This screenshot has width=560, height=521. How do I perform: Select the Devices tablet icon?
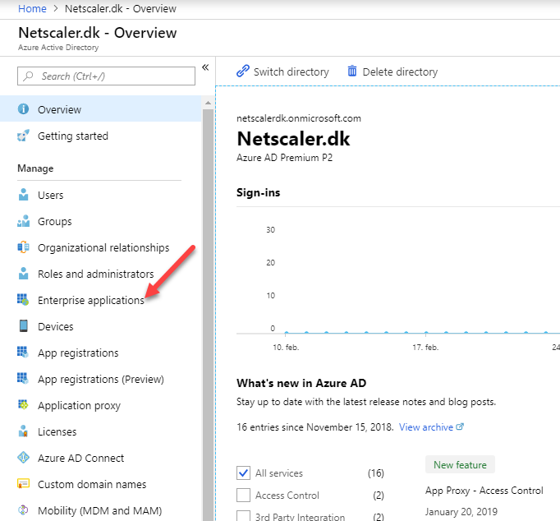click(24, 326)
